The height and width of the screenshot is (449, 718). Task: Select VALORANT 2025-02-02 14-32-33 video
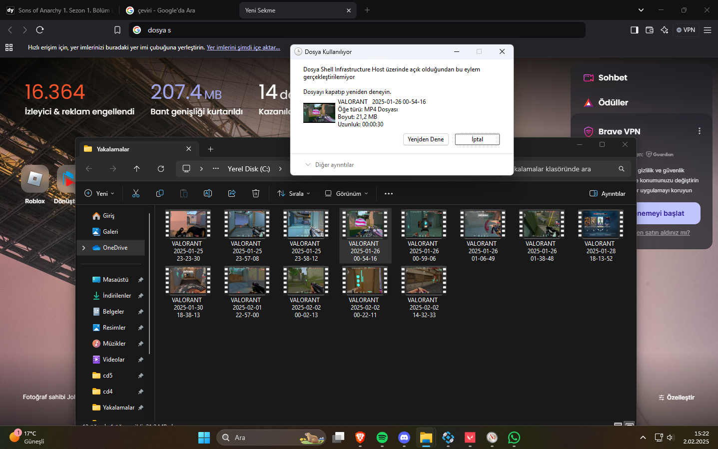click(424, 292)
